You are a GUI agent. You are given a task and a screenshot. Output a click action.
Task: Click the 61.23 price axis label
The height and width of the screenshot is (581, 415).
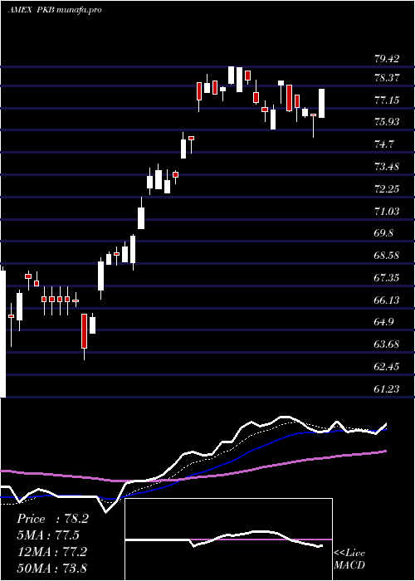tap(387, 388)
